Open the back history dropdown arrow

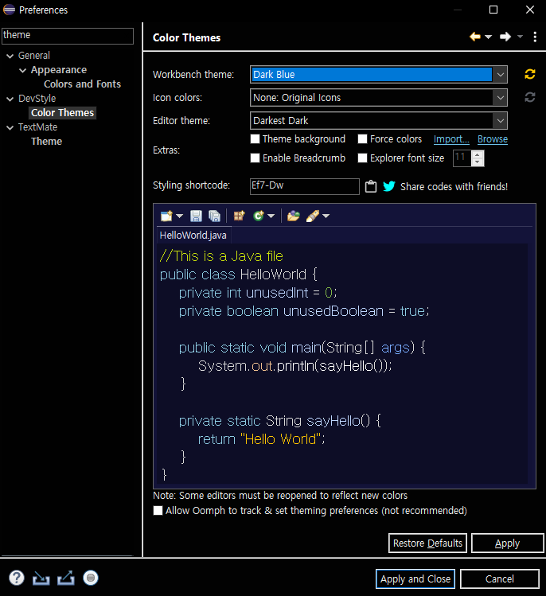coord(488,37)
